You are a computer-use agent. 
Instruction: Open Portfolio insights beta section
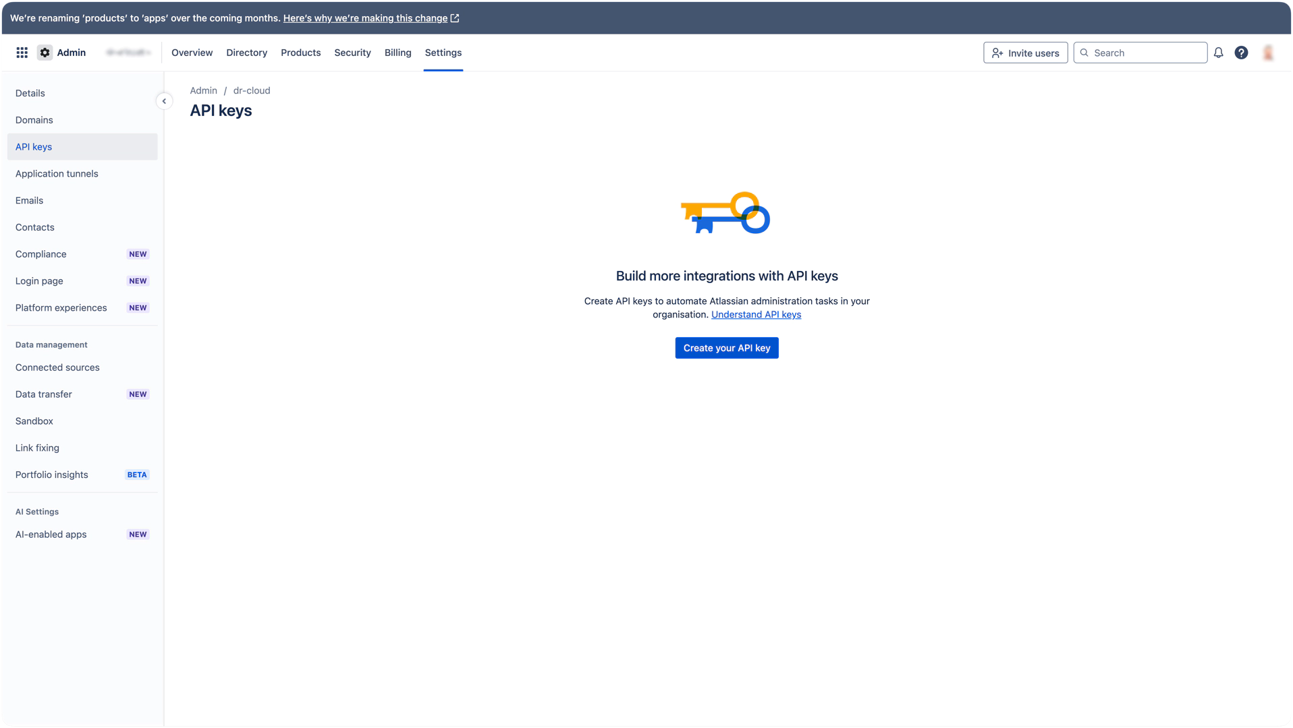[x=51, y=475]
